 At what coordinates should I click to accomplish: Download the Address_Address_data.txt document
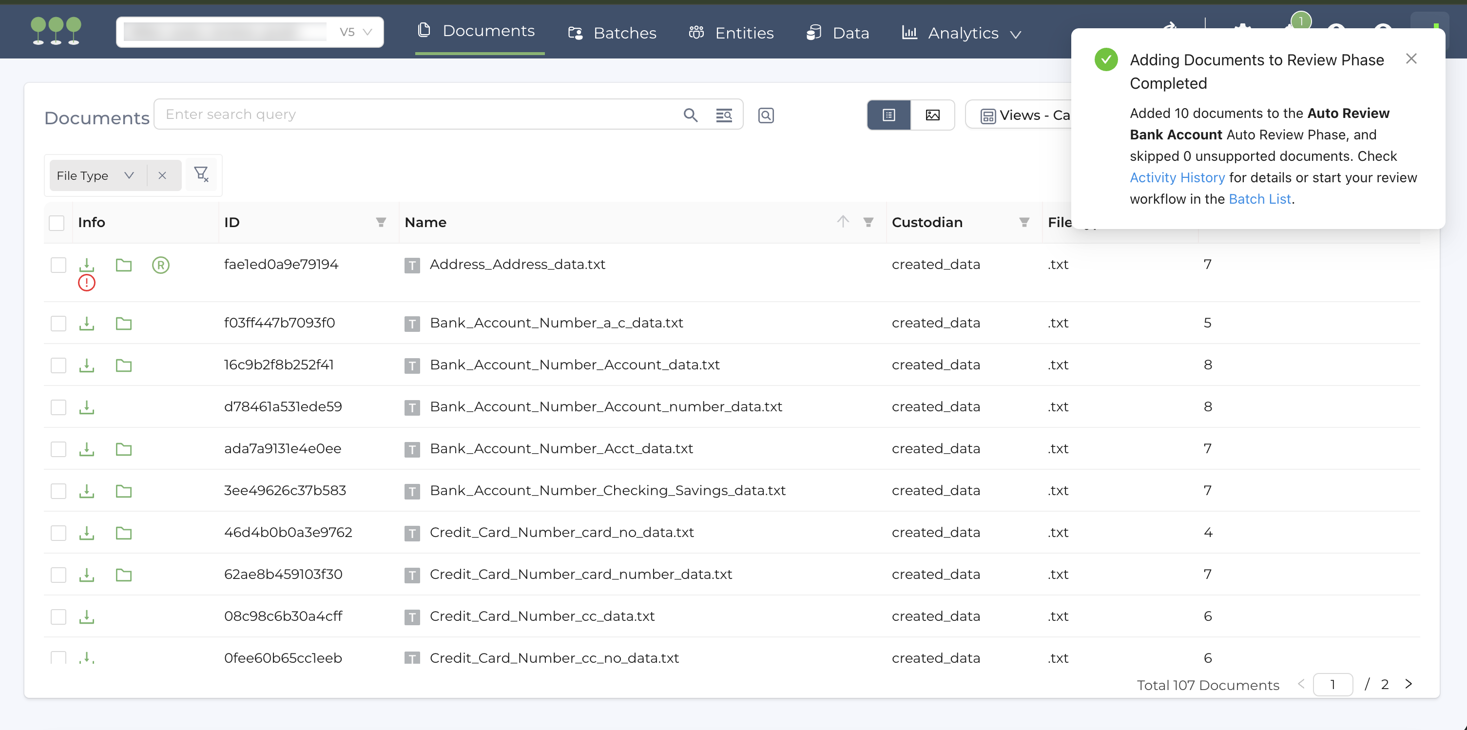pos(87,264)
